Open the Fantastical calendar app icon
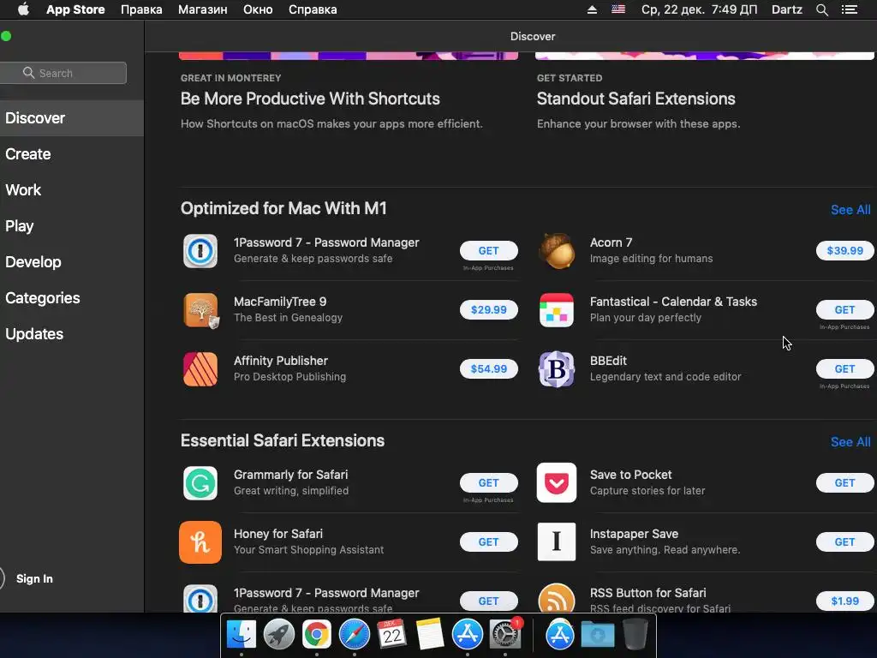The image size is (877, 658). (557, 310)
